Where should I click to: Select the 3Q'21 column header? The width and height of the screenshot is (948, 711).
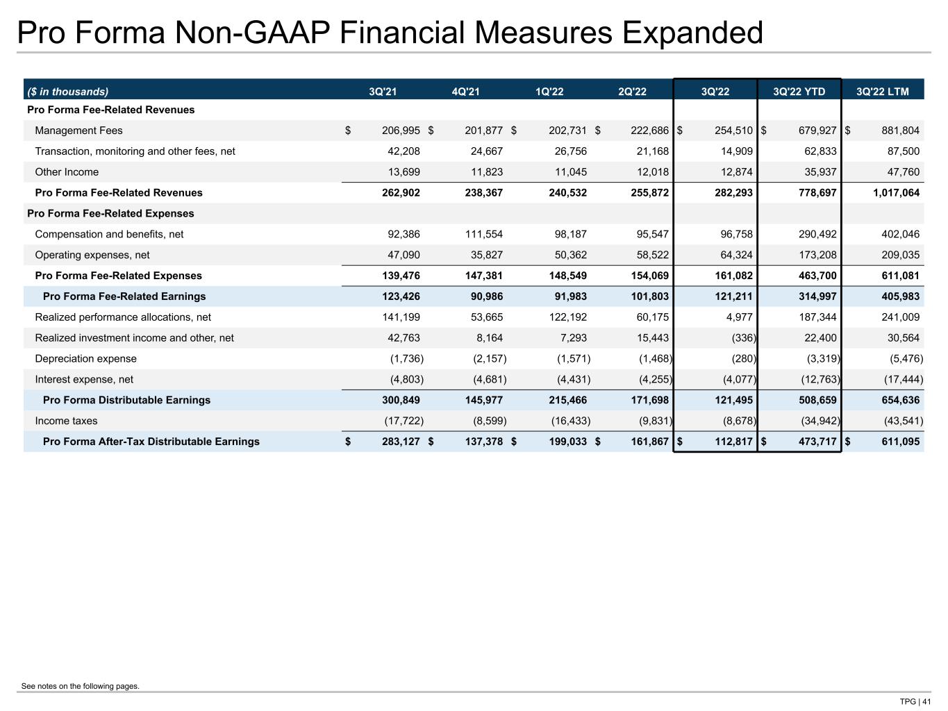tap(383, 92)
